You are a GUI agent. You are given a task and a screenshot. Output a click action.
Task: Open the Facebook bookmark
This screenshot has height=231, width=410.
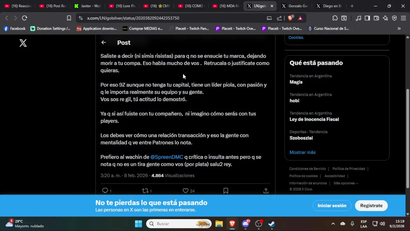(x=14, y=29)
